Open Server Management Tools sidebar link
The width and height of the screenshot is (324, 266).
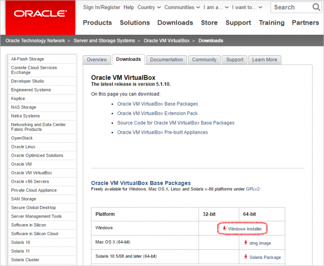tap(36, 216)
